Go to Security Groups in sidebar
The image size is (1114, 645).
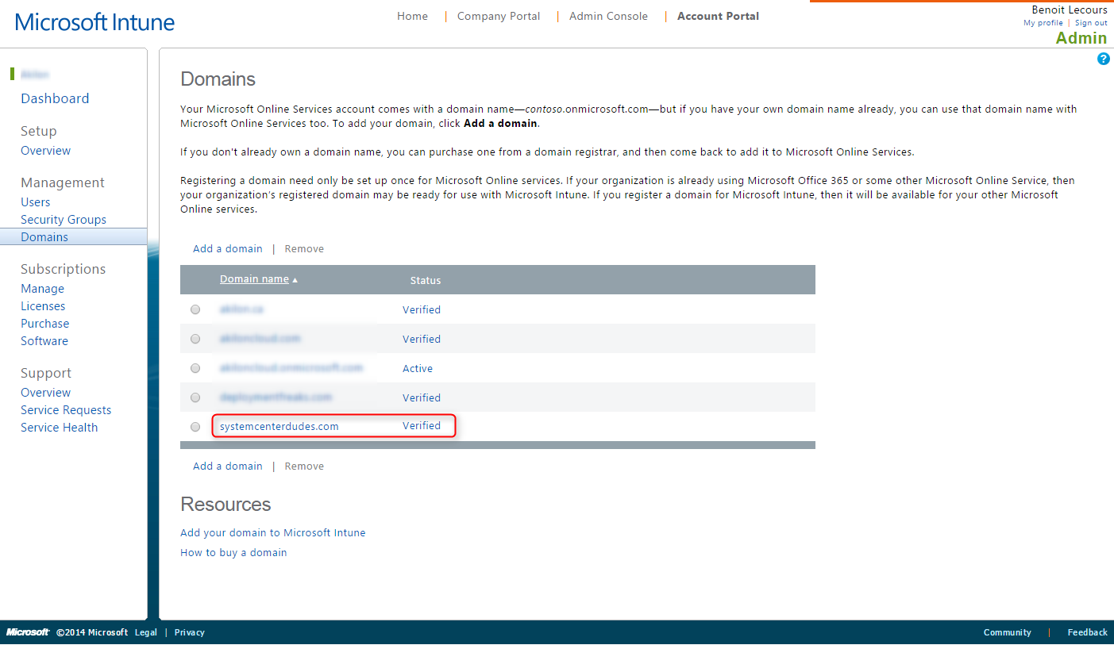(64, 220)
